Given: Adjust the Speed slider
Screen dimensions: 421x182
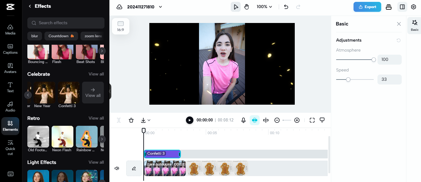Looking at the screenshot, I should pyautogui.click(x=355, y=80).
